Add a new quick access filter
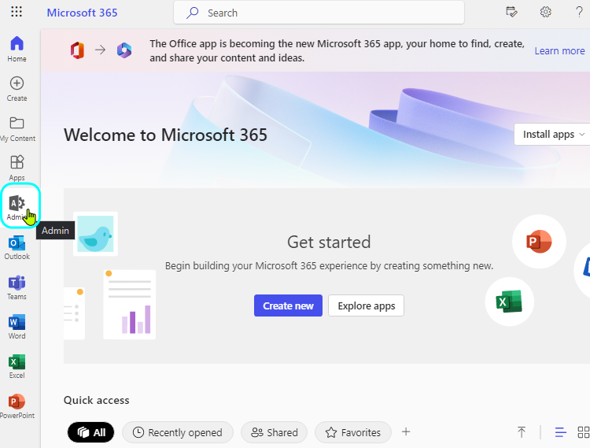590x448 pixels. 406,431
